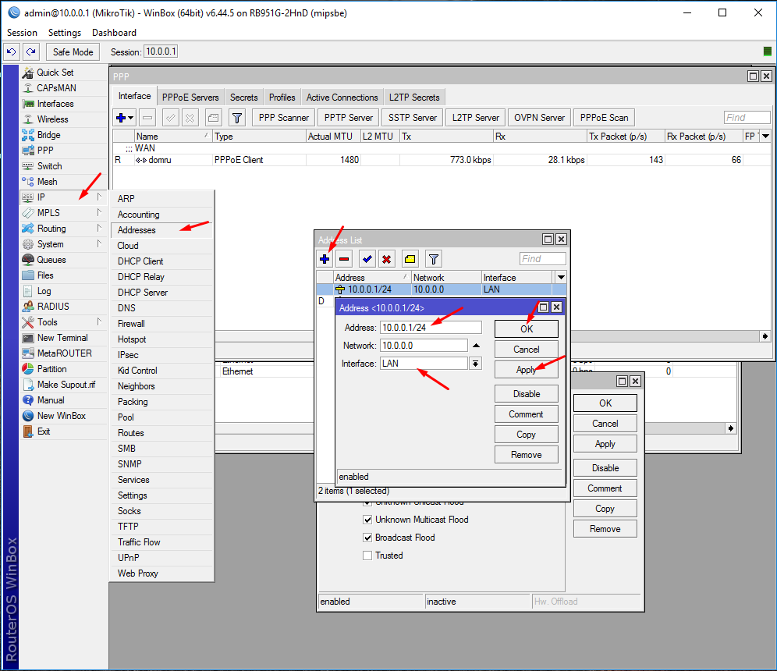Click Find field in PPP window

click(x=747, y=118)
